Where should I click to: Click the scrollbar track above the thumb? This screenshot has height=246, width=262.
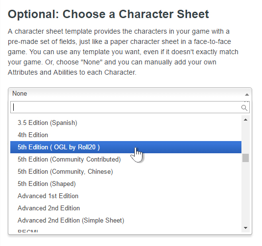click(x=245, y=138)
